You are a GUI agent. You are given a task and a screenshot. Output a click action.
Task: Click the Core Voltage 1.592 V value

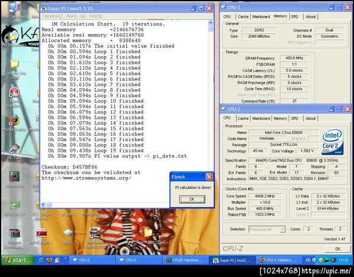(307, 151)
